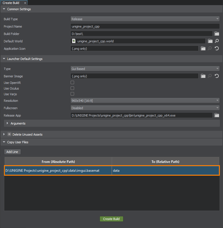The height and width of the screenshot is (228, 223).
Task: Reset the Banner Image using revert arrow
Action: point(217,76)
